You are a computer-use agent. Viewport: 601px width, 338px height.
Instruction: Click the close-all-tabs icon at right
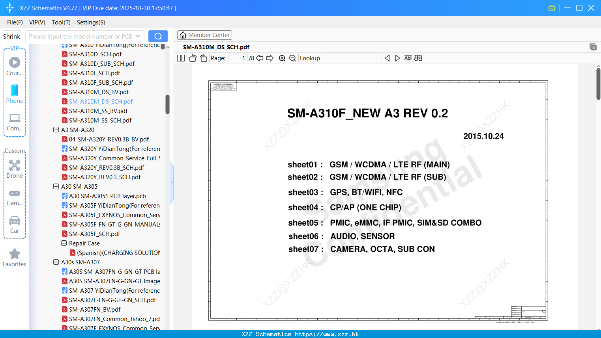(593, 47)
